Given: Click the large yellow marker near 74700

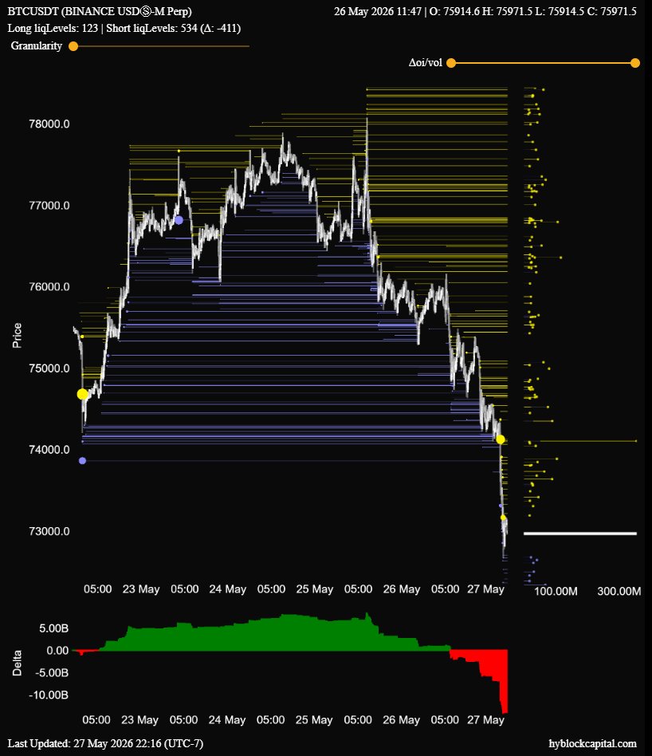Looking at the screenshot, I should click(x=82, y=395).
